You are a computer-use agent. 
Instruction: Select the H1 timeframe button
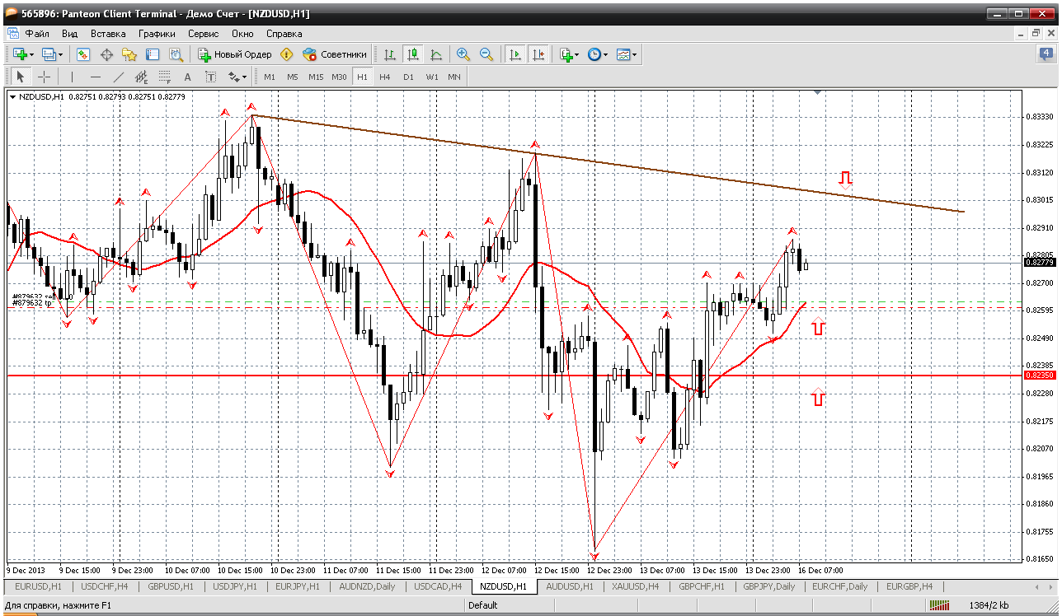tap(362, 77)
